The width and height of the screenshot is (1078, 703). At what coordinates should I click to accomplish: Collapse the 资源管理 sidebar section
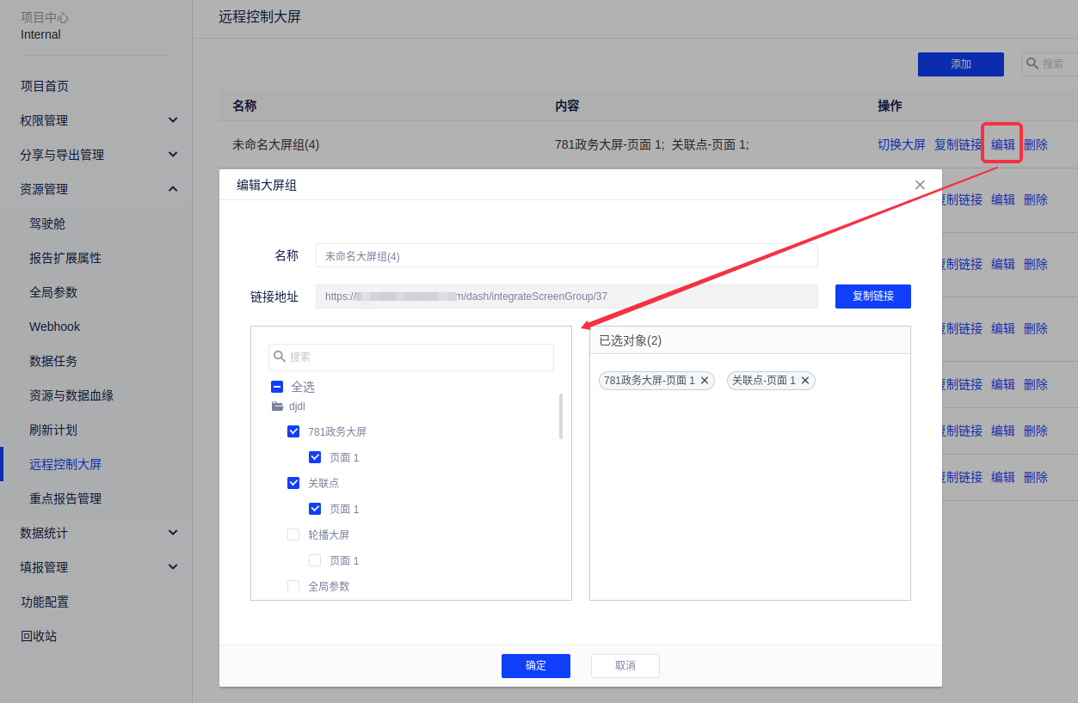pos(173,189)
